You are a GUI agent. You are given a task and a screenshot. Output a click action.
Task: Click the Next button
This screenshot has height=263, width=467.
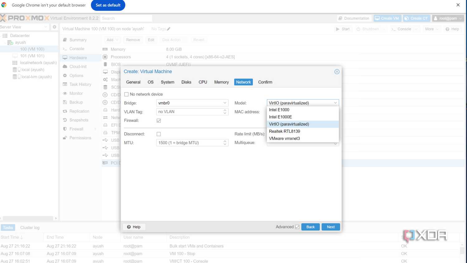click(331, 227)
